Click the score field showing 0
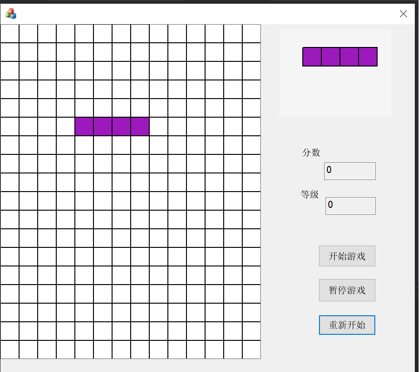The width and height of the screenshot is (419, 372). [350, 171]
